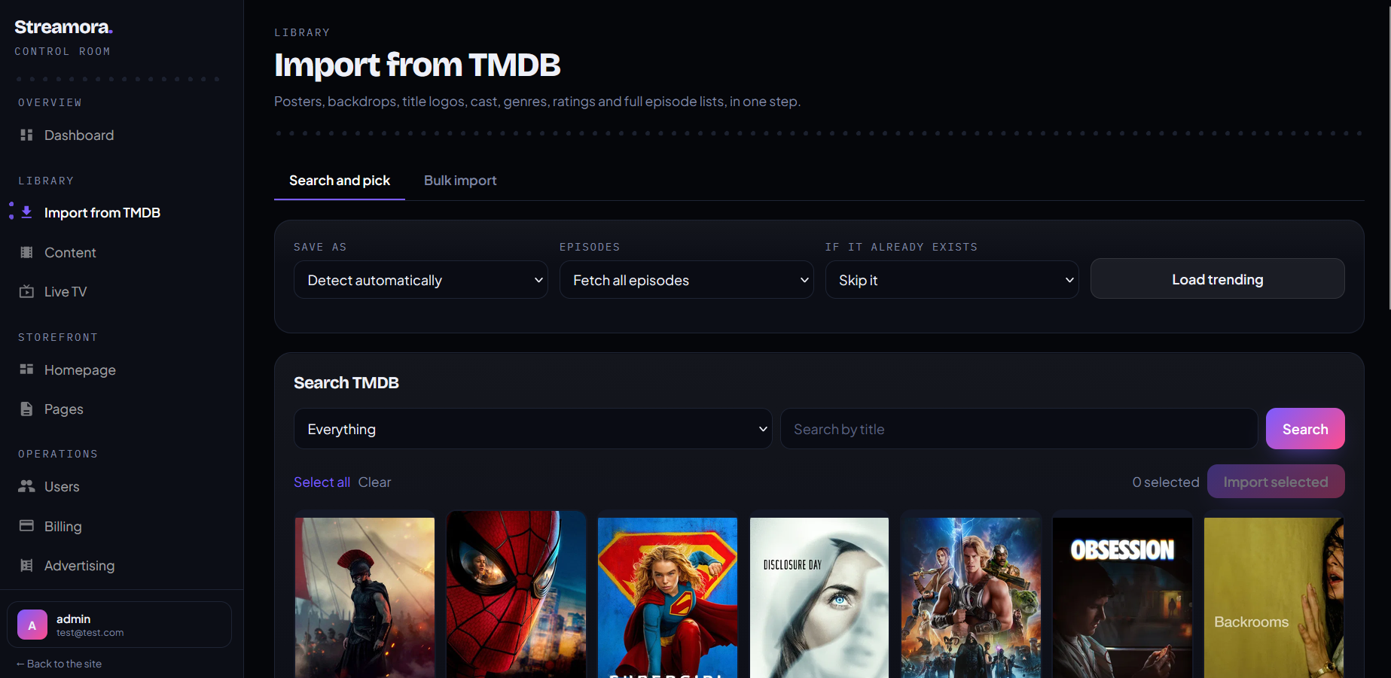1391x678 pixels.
Task: Click the Dashboard grid icon
Action: pyautogui.click(x=26, y=135)
